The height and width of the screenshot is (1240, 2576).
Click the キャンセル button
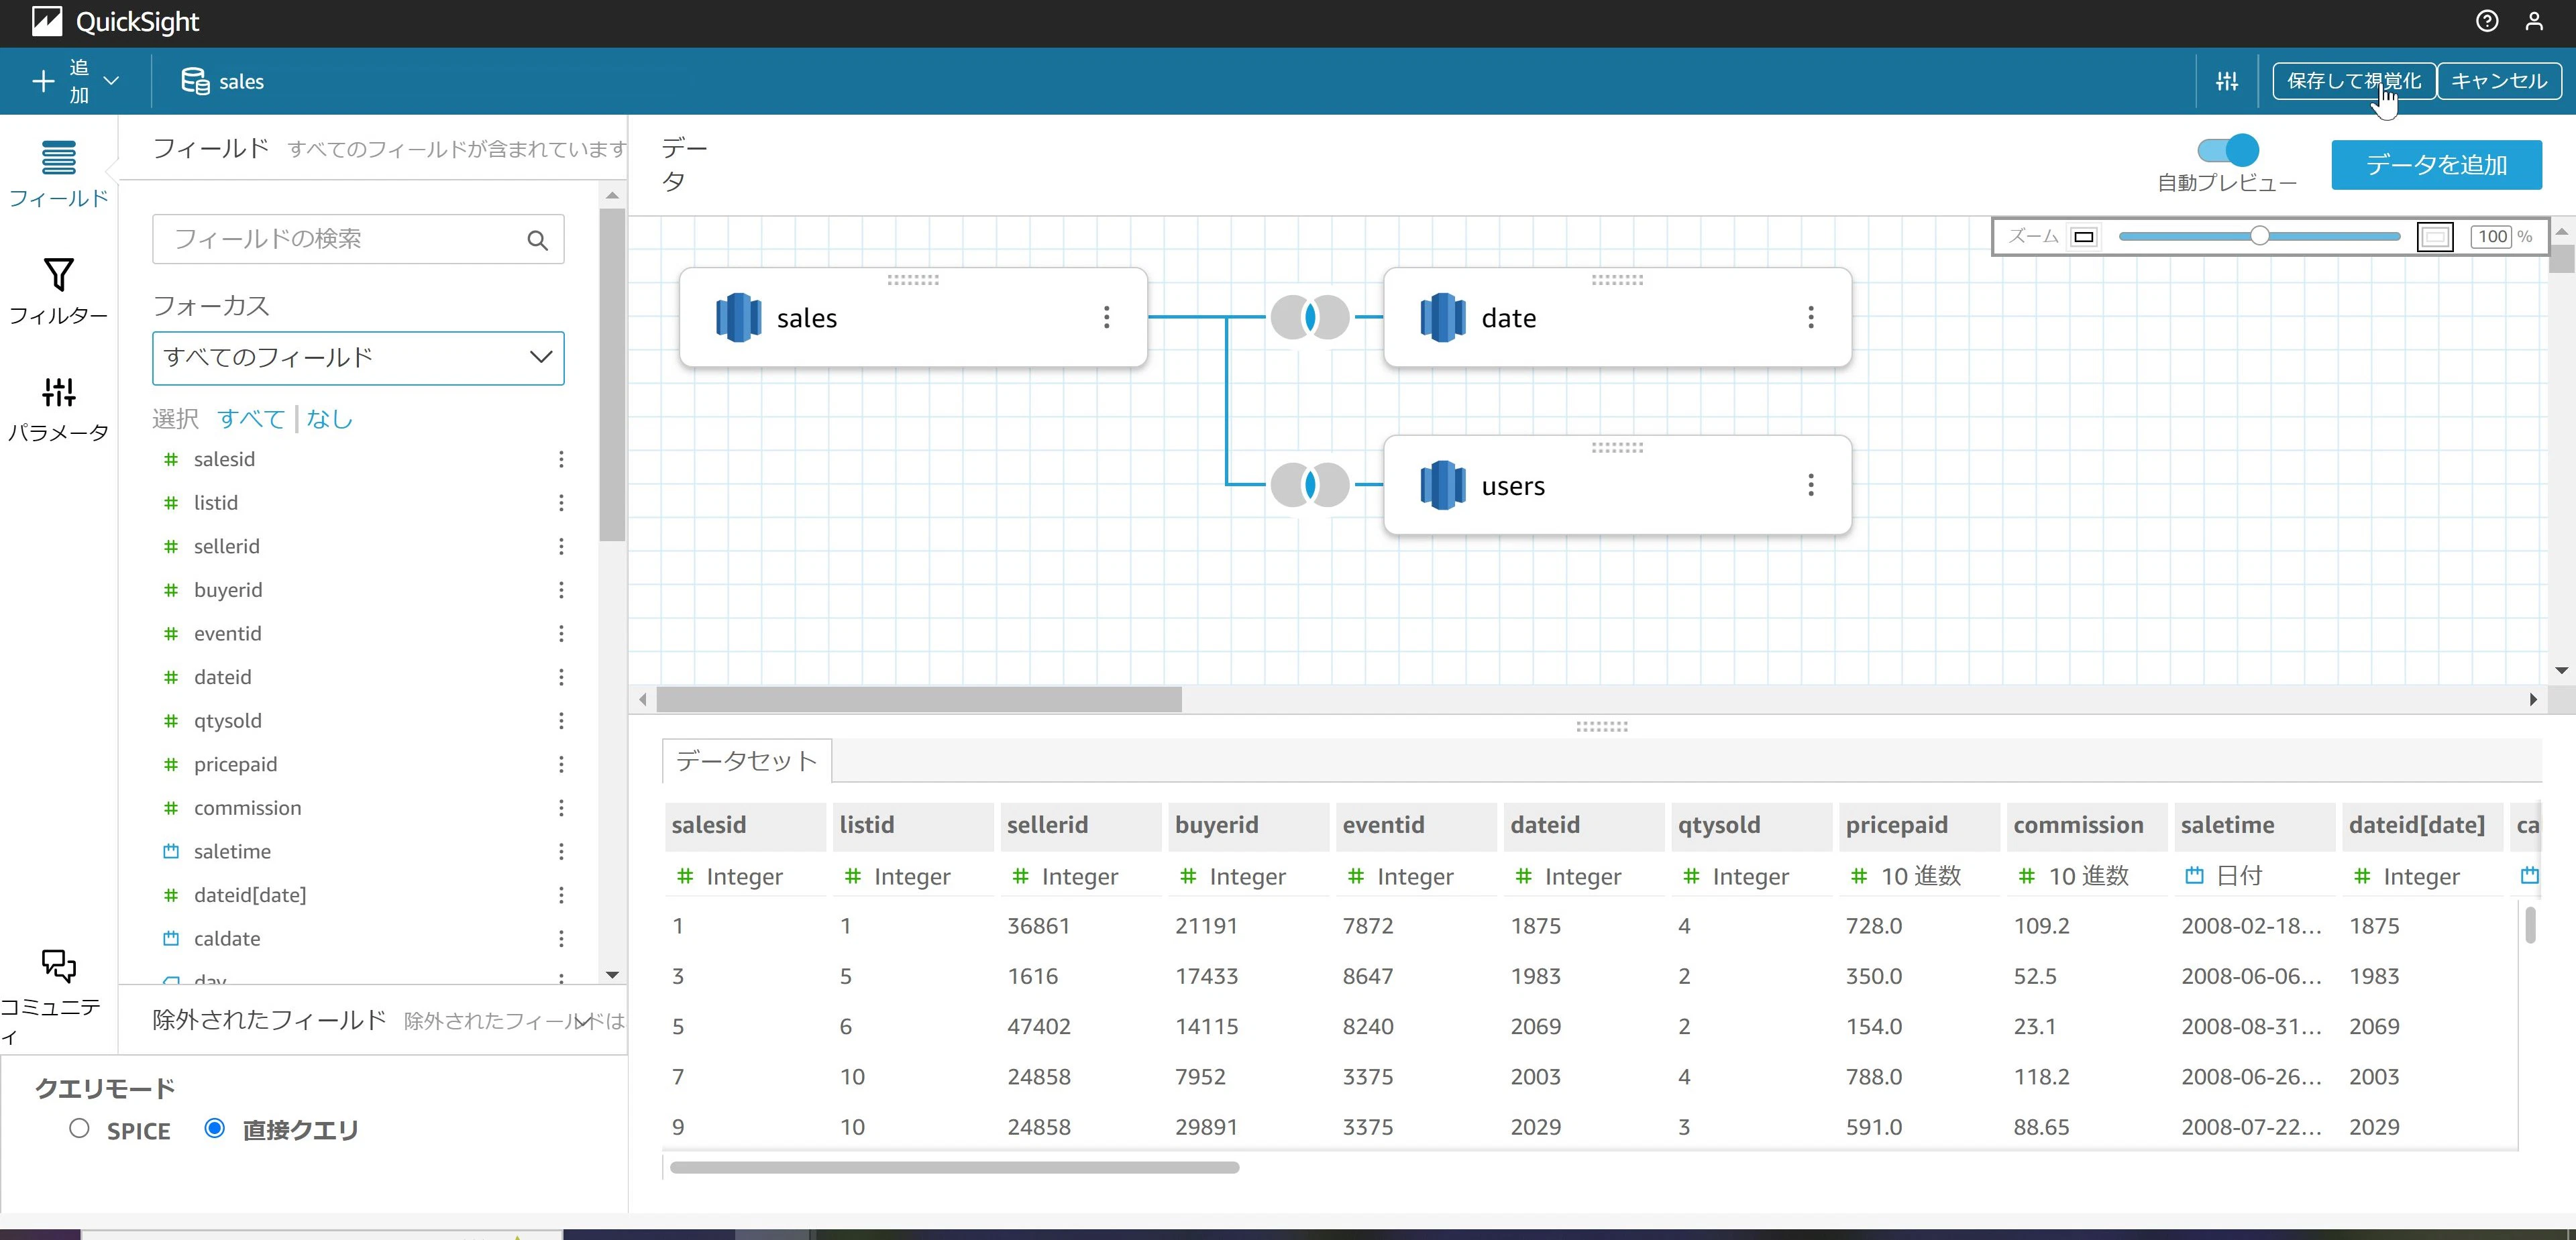coord(2499,81)
